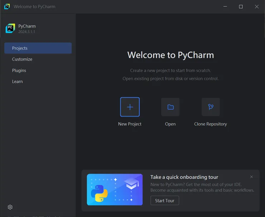Select the Projects tab
This screenshot has width=265, height=217.
[x=38, y=48]
